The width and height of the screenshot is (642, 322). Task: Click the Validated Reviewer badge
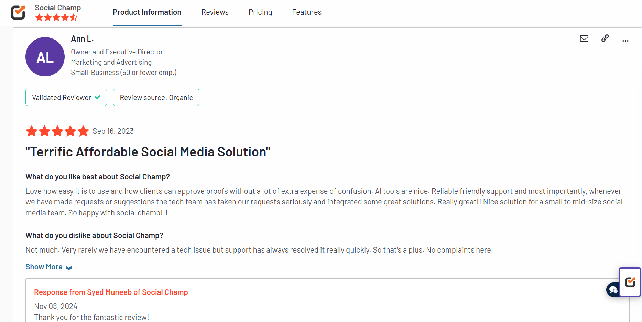[66, 98]
